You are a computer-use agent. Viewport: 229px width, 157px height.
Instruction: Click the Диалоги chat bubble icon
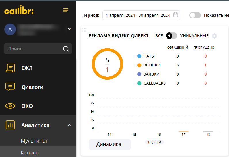[10, 87]
